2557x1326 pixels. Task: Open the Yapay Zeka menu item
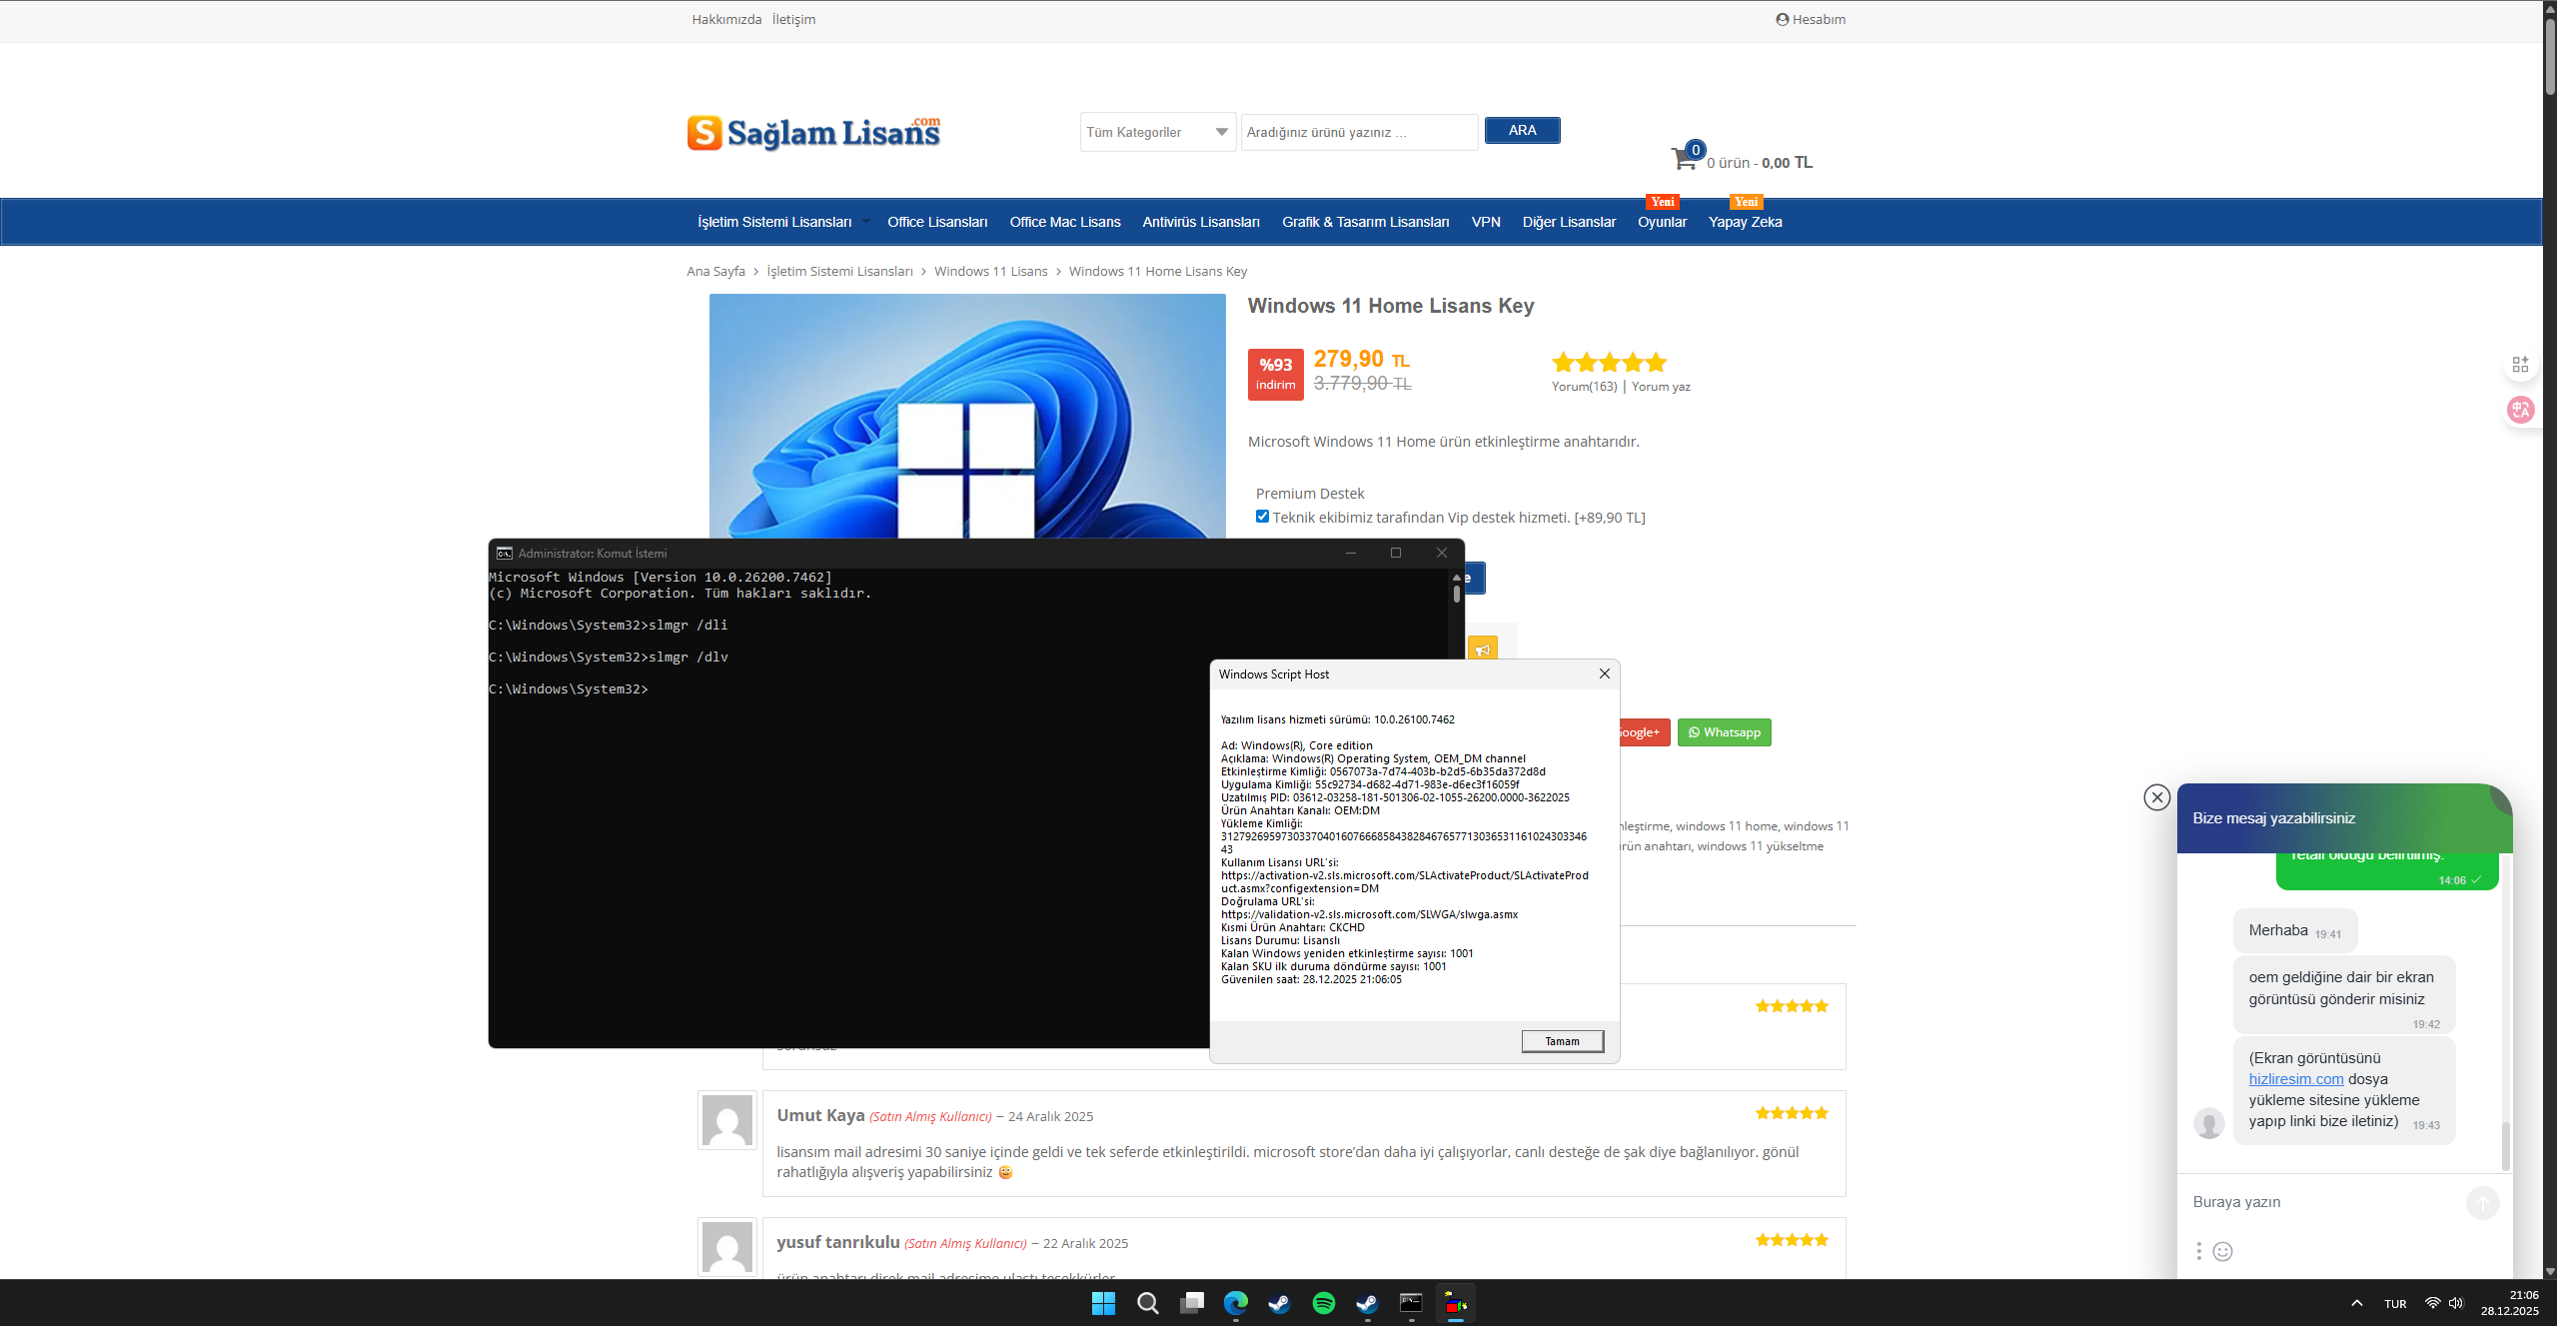pos(1745,222)
